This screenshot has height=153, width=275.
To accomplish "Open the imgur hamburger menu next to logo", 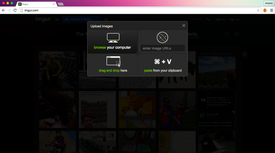I will (57, 20).
